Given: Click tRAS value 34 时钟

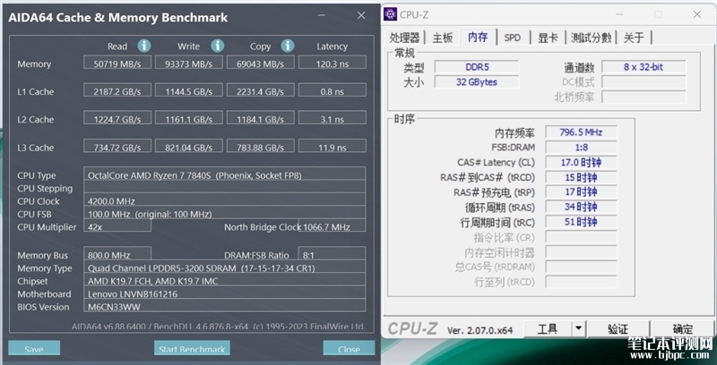Looking at the screenshot, I should pos(581,208).
